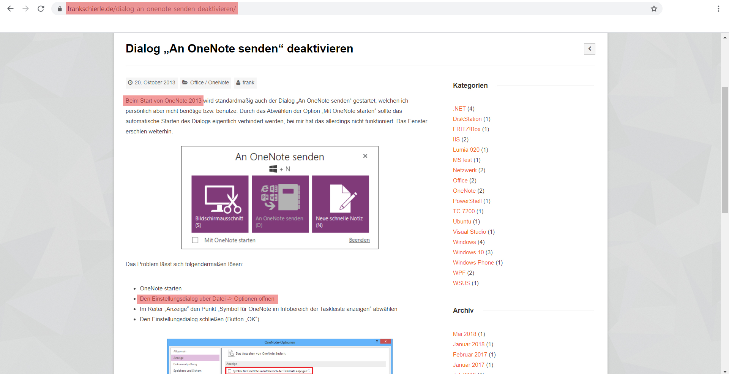This screenshot has height=374, width=729.
Task: View site security lock info
Action: pyautogui.click(x=60, y=9)
